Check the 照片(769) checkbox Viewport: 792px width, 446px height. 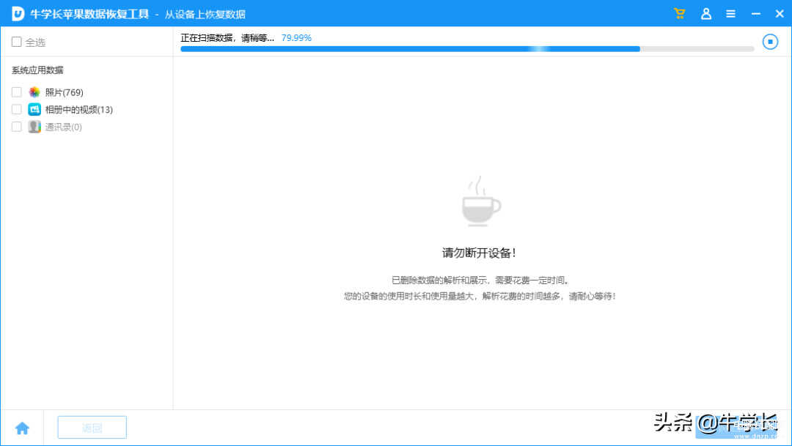click(17, 92)
